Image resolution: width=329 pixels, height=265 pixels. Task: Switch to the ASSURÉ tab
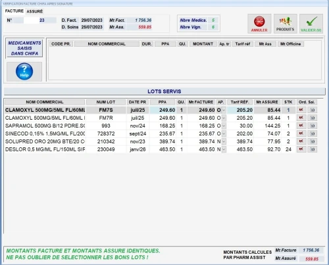click(35, 11)
